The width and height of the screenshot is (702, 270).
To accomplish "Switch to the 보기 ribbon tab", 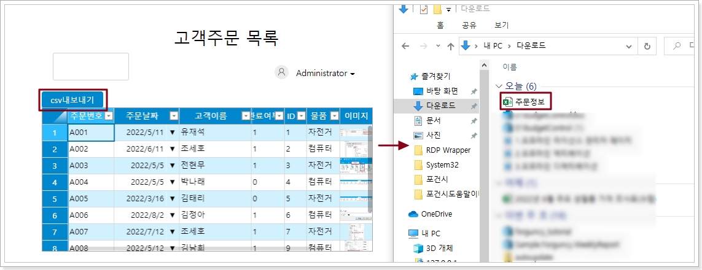I will [x=501, y=26].
